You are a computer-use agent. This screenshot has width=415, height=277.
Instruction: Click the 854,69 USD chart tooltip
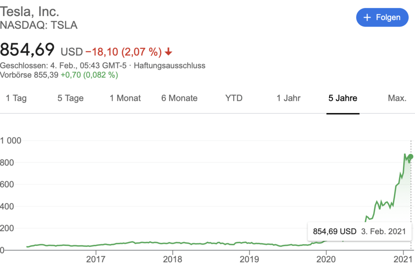click(359, 231)
